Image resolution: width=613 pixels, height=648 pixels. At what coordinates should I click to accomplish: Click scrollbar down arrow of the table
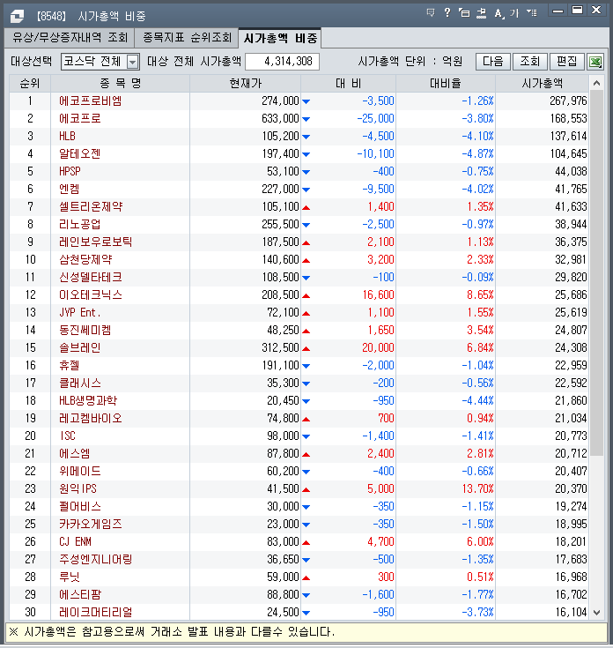pos(596,613)
